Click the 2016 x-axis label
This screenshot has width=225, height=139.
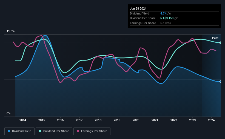(x=60, y=120)
